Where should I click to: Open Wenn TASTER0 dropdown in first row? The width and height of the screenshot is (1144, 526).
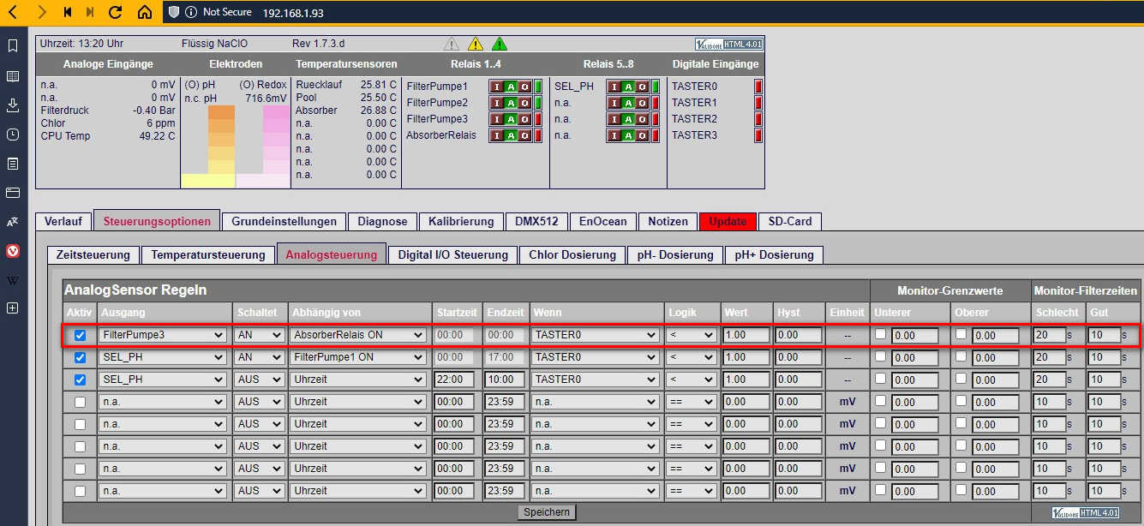click(596, 335)
